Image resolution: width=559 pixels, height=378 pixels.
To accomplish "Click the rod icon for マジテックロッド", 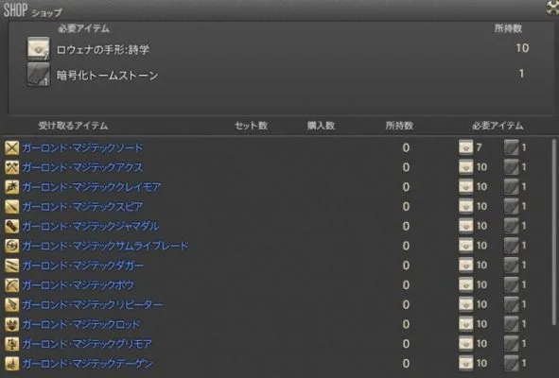I will [11, 324].
